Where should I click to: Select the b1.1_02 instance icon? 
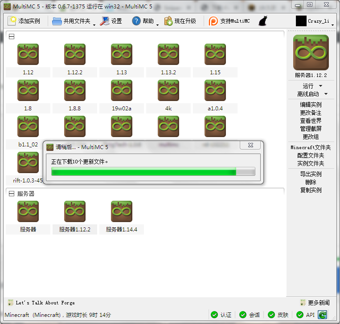(x=28, y=126)
